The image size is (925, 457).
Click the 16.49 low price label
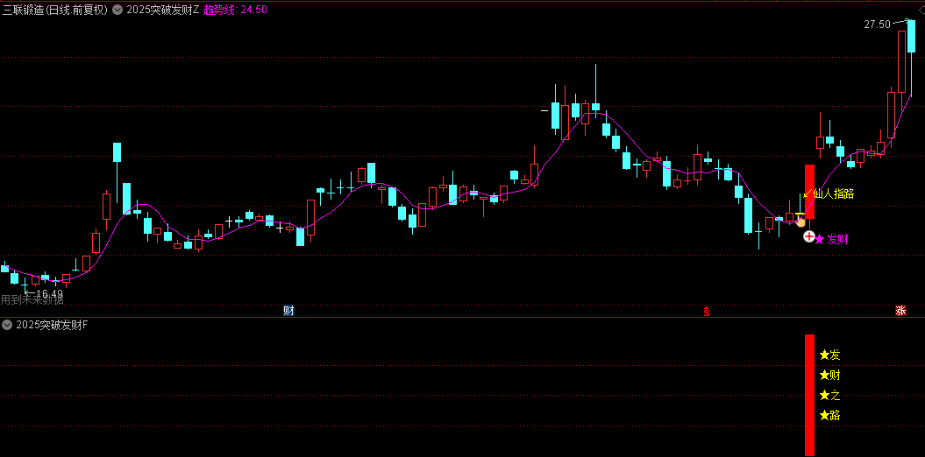tap(49, 293)
